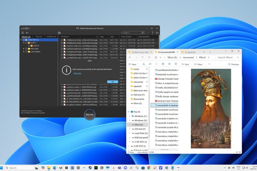This screenshot has height=171, width=257.
Task: Open Microsoft Edge from the taskbar
Action: [55, 168]
